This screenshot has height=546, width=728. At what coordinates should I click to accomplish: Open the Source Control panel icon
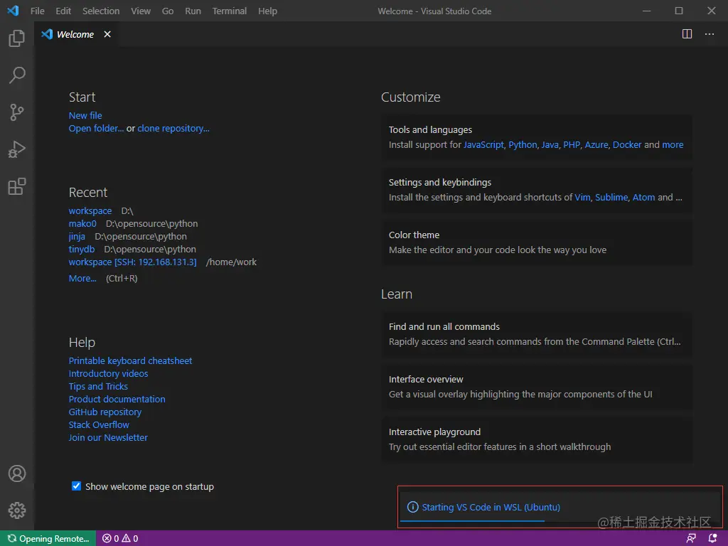16,112
